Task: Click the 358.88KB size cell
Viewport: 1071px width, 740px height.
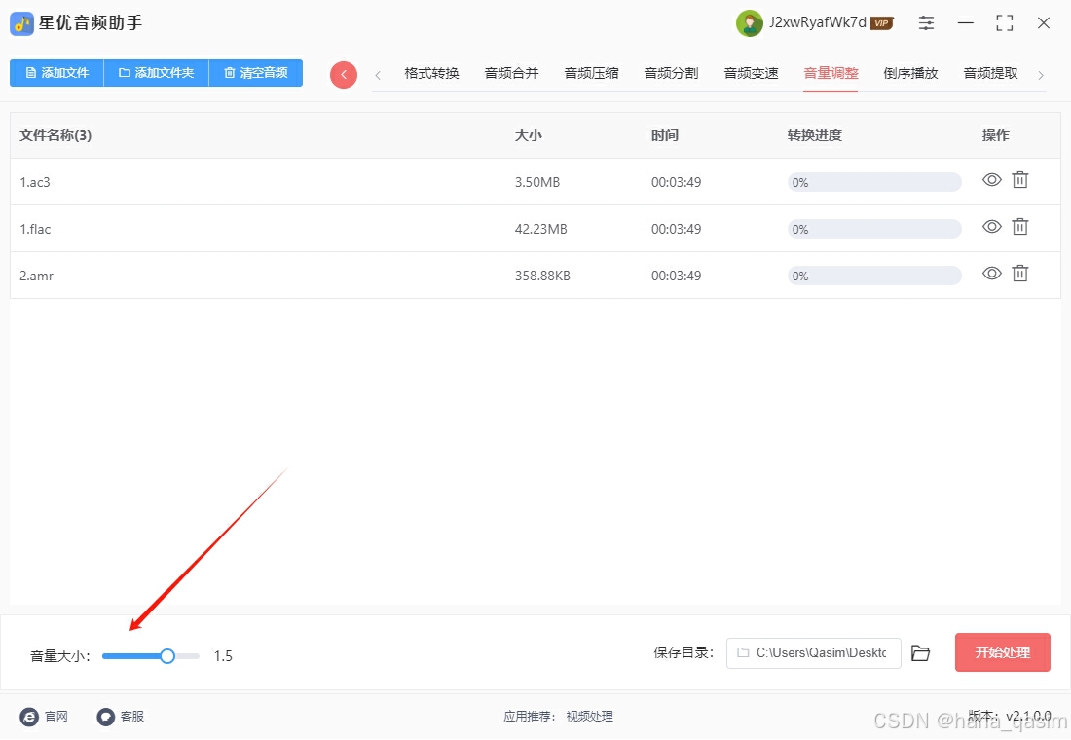Action: 542,277
